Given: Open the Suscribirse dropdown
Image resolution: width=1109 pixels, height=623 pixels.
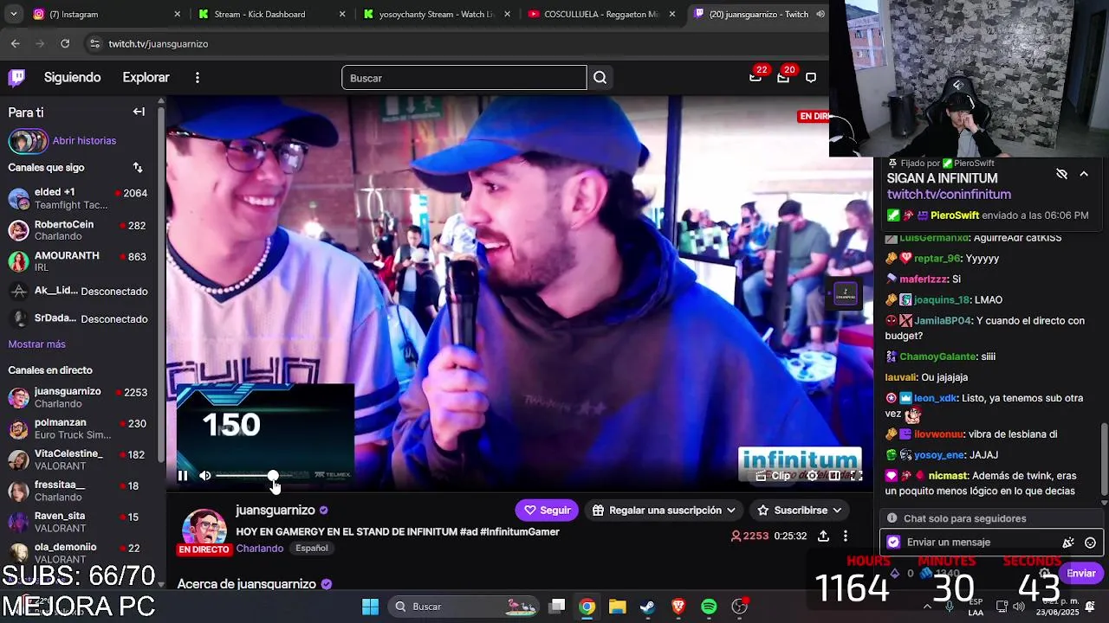Looking at the screenshot, I should [800, 511].
